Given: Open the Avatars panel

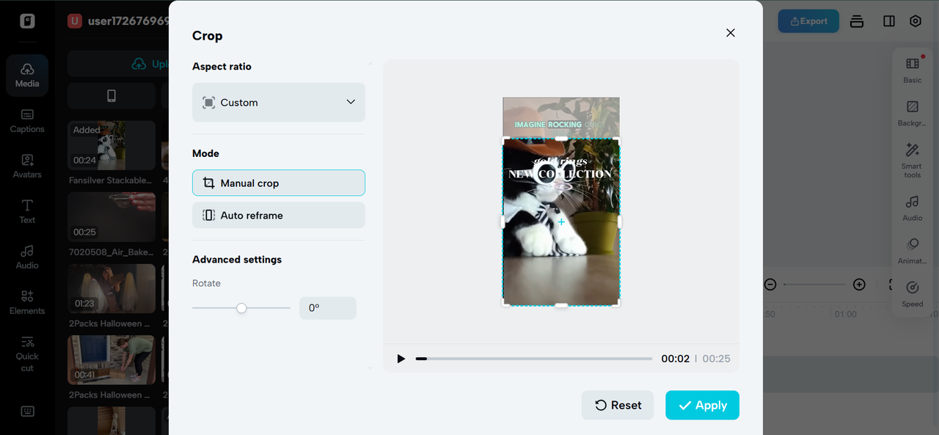Looking at the screenshot, I should pos(27,167).
